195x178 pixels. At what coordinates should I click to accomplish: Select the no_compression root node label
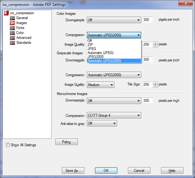click(x=22, y=13)
